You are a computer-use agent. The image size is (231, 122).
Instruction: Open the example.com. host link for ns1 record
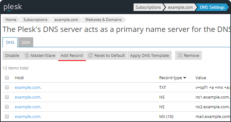point(28,97)
